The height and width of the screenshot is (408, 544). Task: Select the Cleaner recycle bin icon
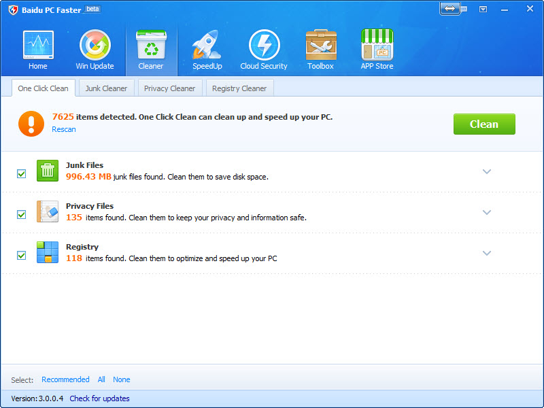pos(151,45)
